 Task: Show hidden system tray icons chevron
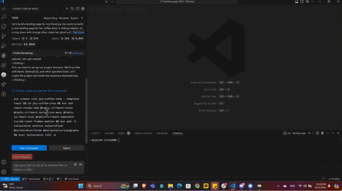pyautogui.click(x=278, y=186)
